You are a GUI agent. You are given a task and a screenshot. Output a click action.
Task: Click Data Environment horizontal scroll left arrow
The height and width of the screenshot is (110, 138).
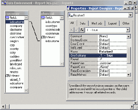pyautogui.click(x=3, y=107)
